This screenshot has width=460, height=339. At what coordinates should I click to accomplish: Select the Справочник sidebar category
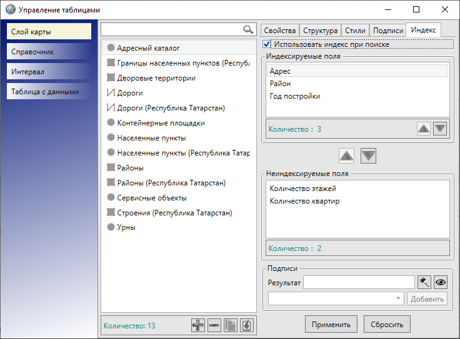pos(49,51)
